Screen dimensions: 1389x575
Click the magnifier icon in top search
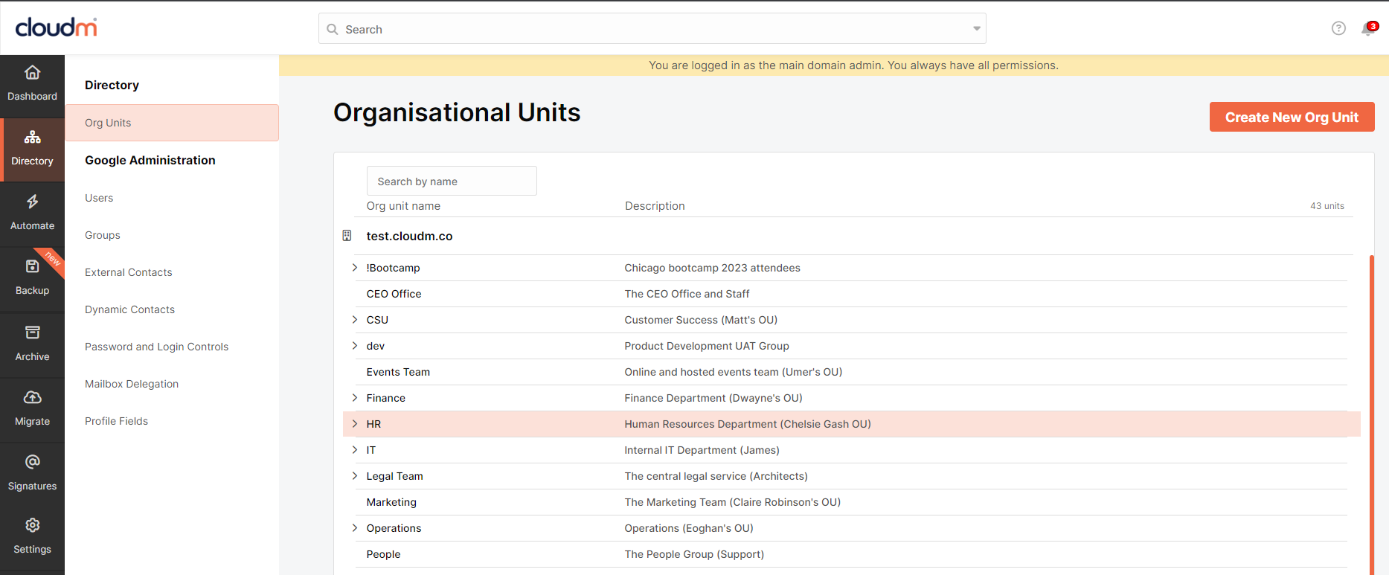333,29
